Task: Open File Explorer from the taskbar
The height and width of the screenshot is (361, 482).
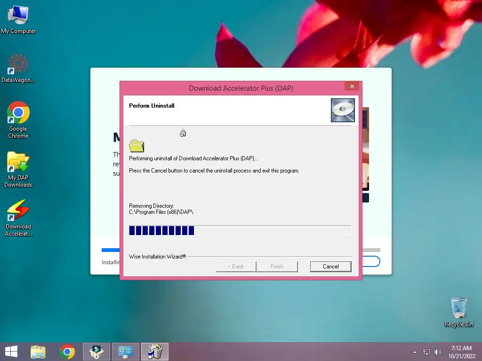Action: [38, 352]
